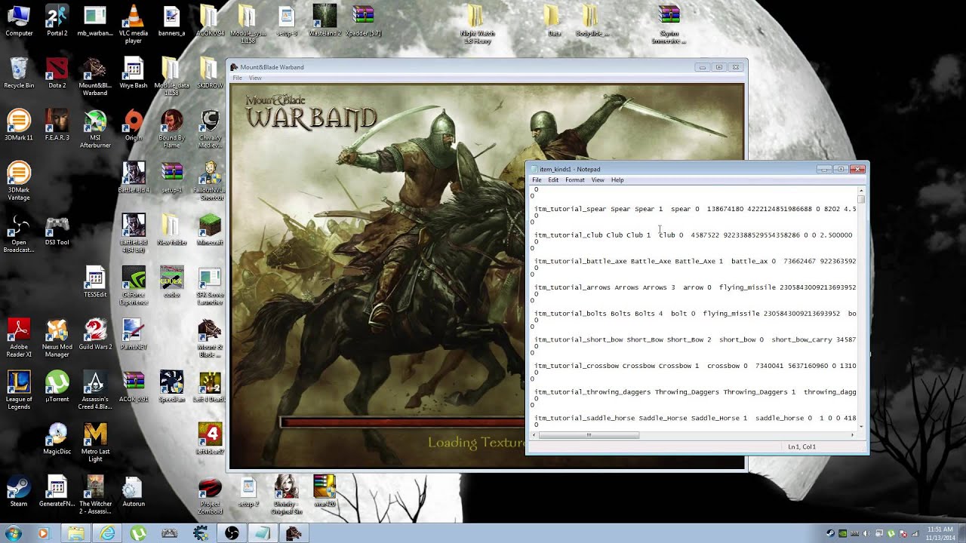Open Nexus Mod Manager shortcut

57,338
